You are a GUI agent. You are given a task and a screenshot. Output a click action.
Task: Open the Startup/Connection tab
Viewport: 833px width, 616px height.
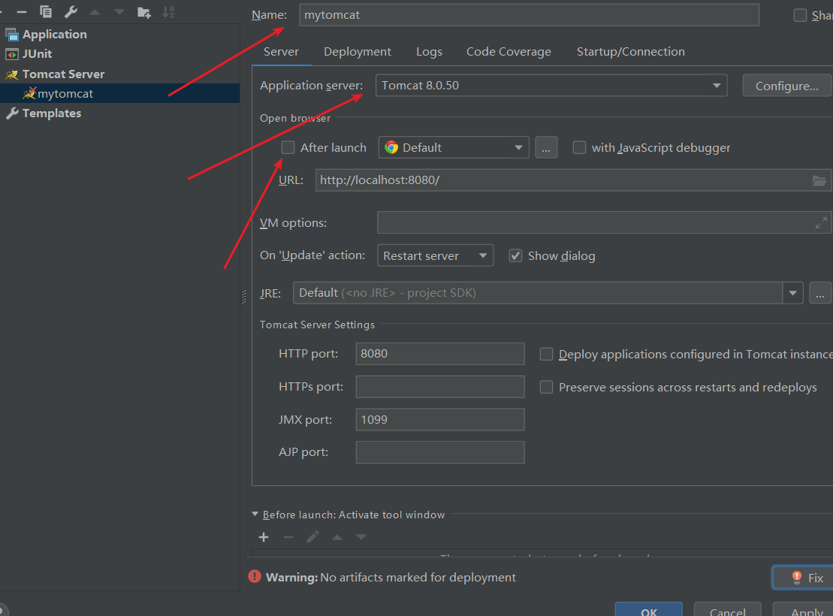(x=630, y=52)
